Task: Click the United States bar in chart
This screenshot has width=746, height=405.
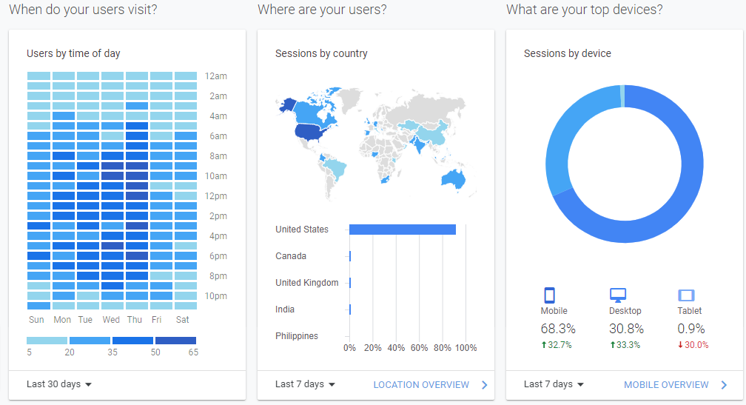Action: (403, 230)
